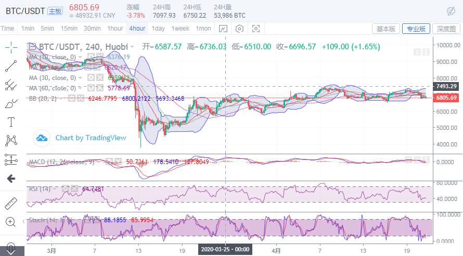Image resolution: width=463 pixels, height=256 pixels.
Task: Switch to 15min interval
Action: click(69, 29)
